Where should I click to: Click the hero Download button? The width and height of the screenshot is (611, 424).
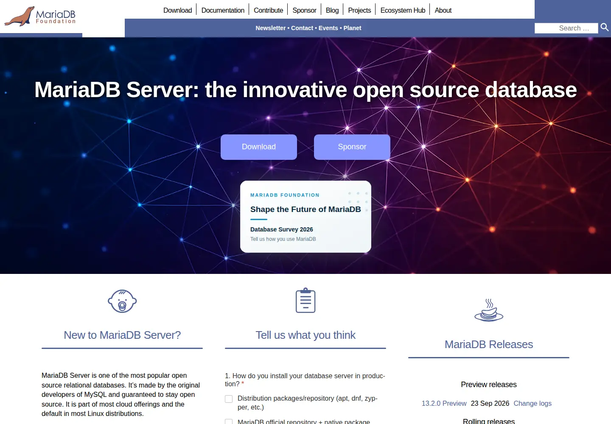(259, 147)
